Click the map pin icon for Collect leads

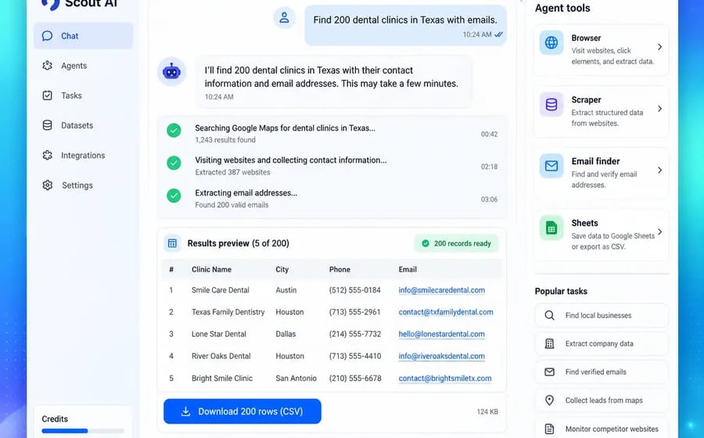(550, 400)
